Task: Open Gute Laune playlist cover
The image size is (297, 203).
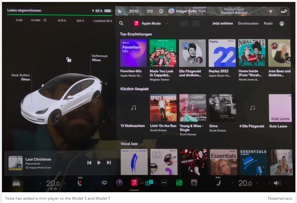Action: pos(280,108)
